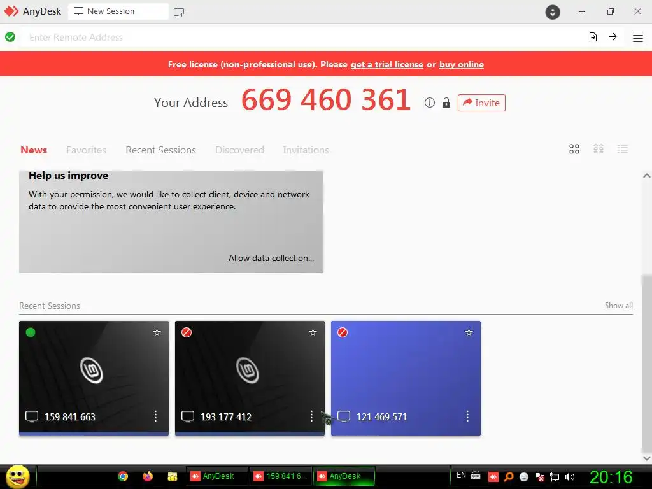This screenshot has height=489, width=652.
Task: Select the News tab
Action: click(34, 150)
